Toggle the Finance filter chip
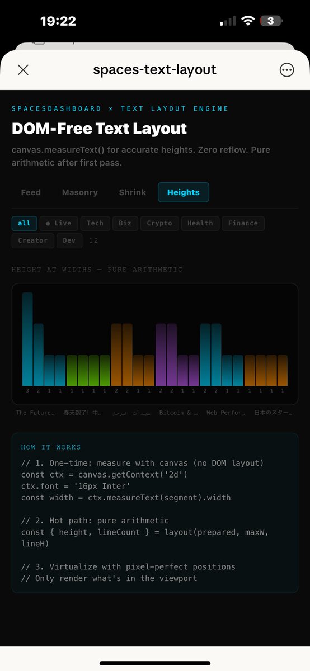Screen dimensions: 310x671 click(x=243, y=223)
